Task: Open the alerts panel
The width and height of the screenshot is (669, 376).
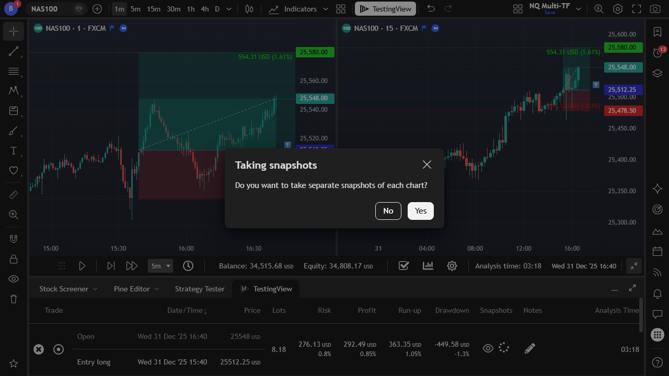Action: (658, 52)
